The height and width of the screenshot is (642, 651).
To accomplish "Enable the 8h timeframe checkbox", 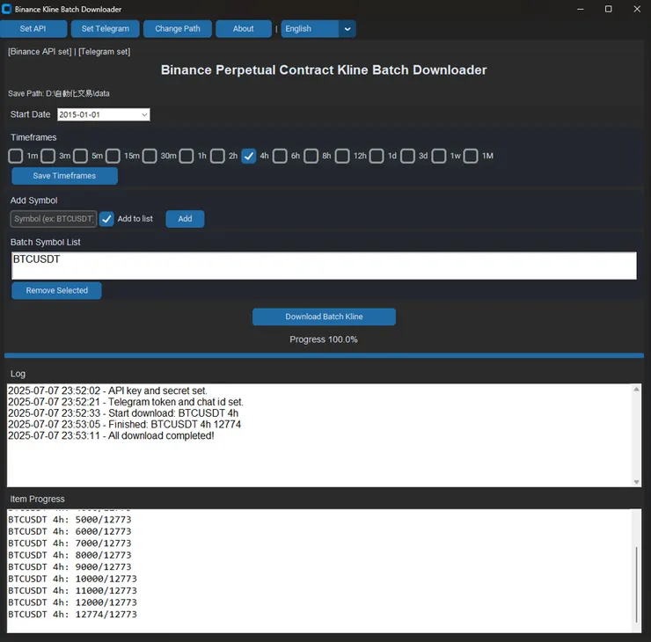I will coord(311,156).
